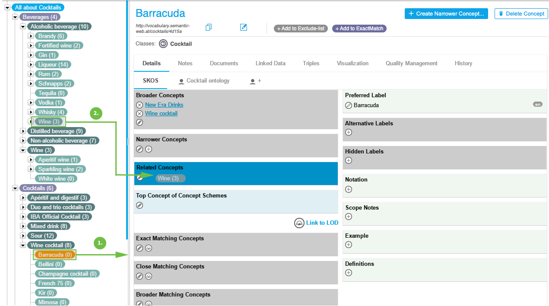Collapse the Wine cocktail tree node
Screen dimensions: 549x306
(x=23, y=245)
